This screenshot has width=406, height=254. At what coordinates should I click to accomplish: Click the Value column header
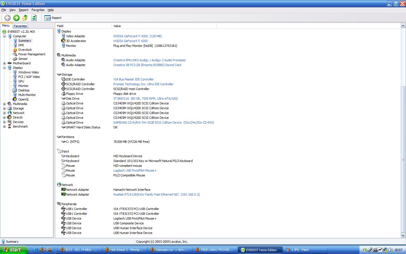point(164,26)
